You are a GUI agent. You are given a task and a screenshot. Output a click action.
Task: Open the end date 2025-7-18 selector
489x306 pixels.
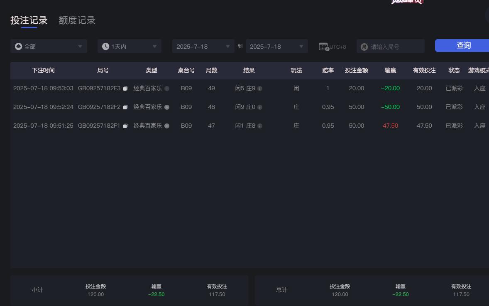click(x=276, y=46)
